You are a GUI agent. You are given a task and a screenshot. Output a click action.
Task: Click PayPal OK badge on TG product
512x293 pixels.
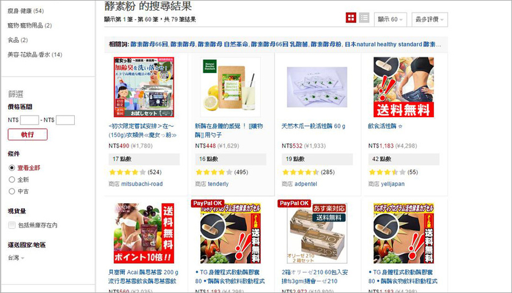click(207, 203)
